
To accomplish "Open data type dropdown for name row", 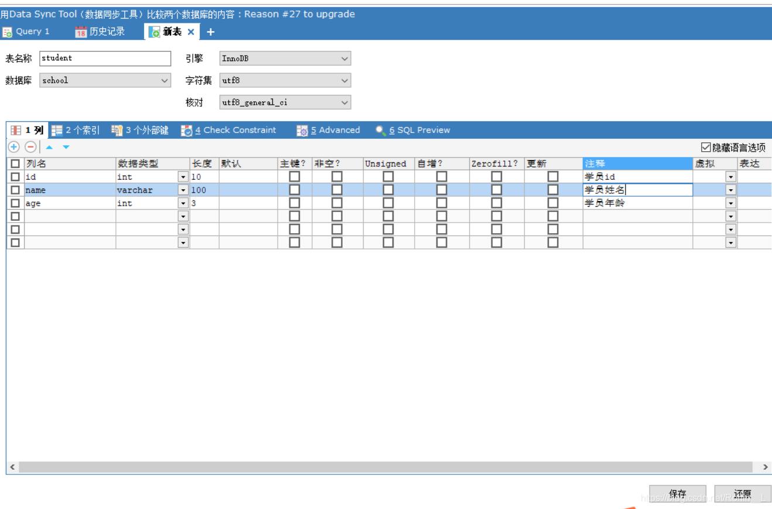I will [183, 190].
